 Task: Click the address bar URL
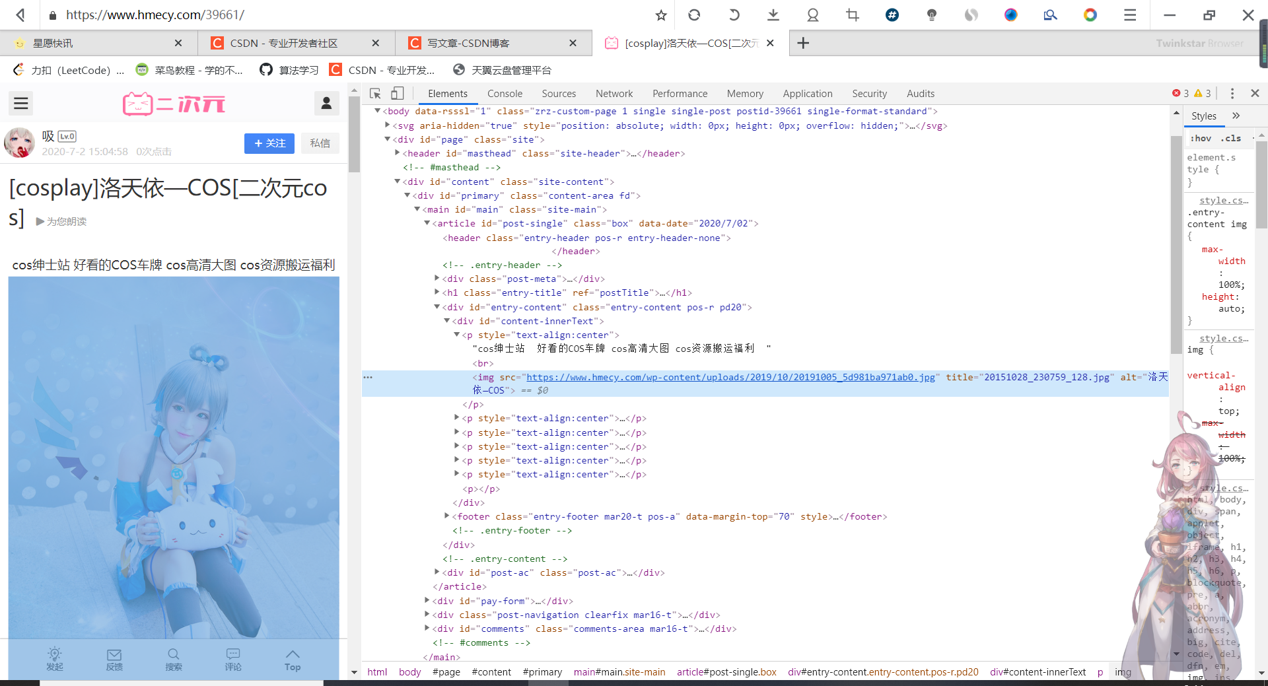(155, 15)
